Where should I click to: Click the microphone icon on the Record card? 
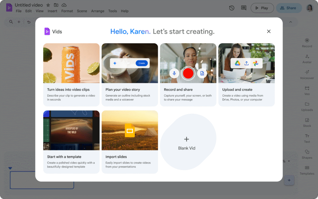coord(174,73)
